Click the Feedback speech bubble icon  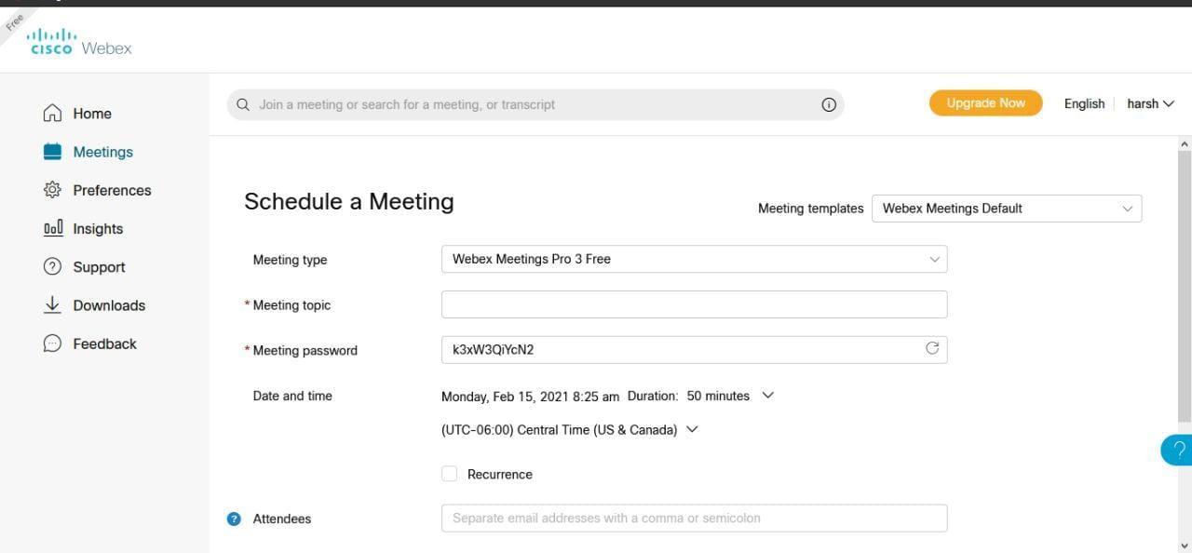[52, 343]
